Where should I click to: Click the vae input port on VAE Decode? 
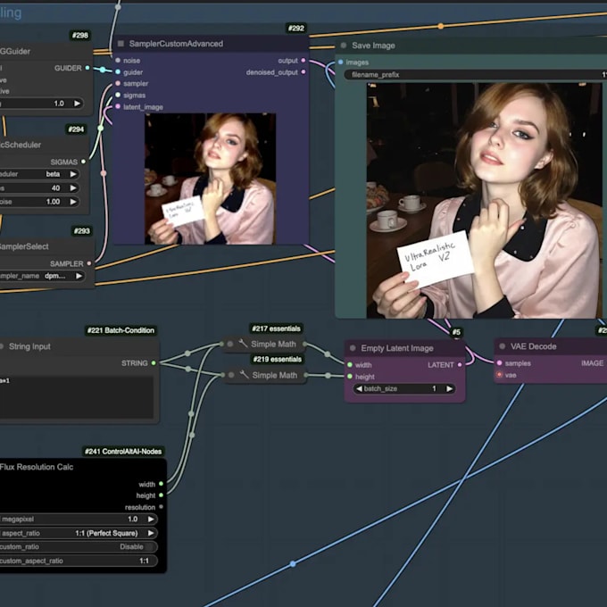(499, 375)
